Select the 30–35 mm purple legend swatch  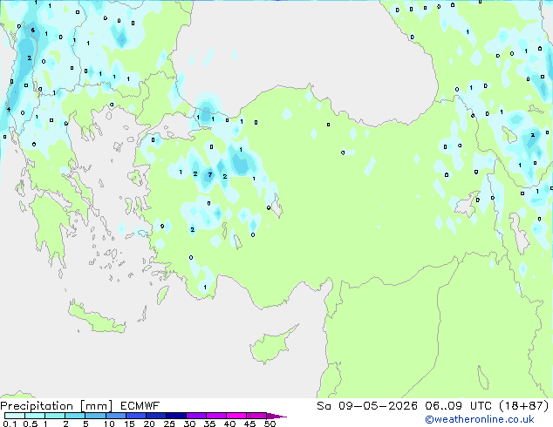tap(195, 416)
